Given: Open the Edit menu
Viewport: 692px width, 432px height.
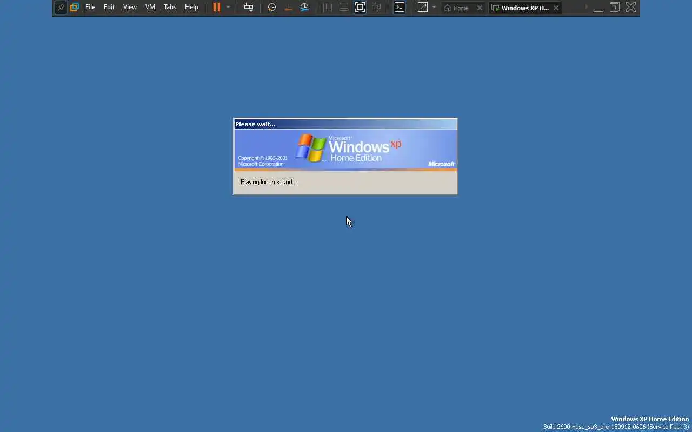Looking at the screenshot, I should coord(109,8).
